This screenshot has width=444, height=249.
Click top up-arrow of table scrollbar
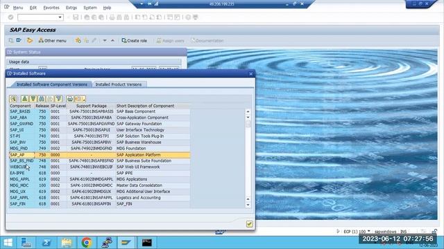tap(248, 111)
